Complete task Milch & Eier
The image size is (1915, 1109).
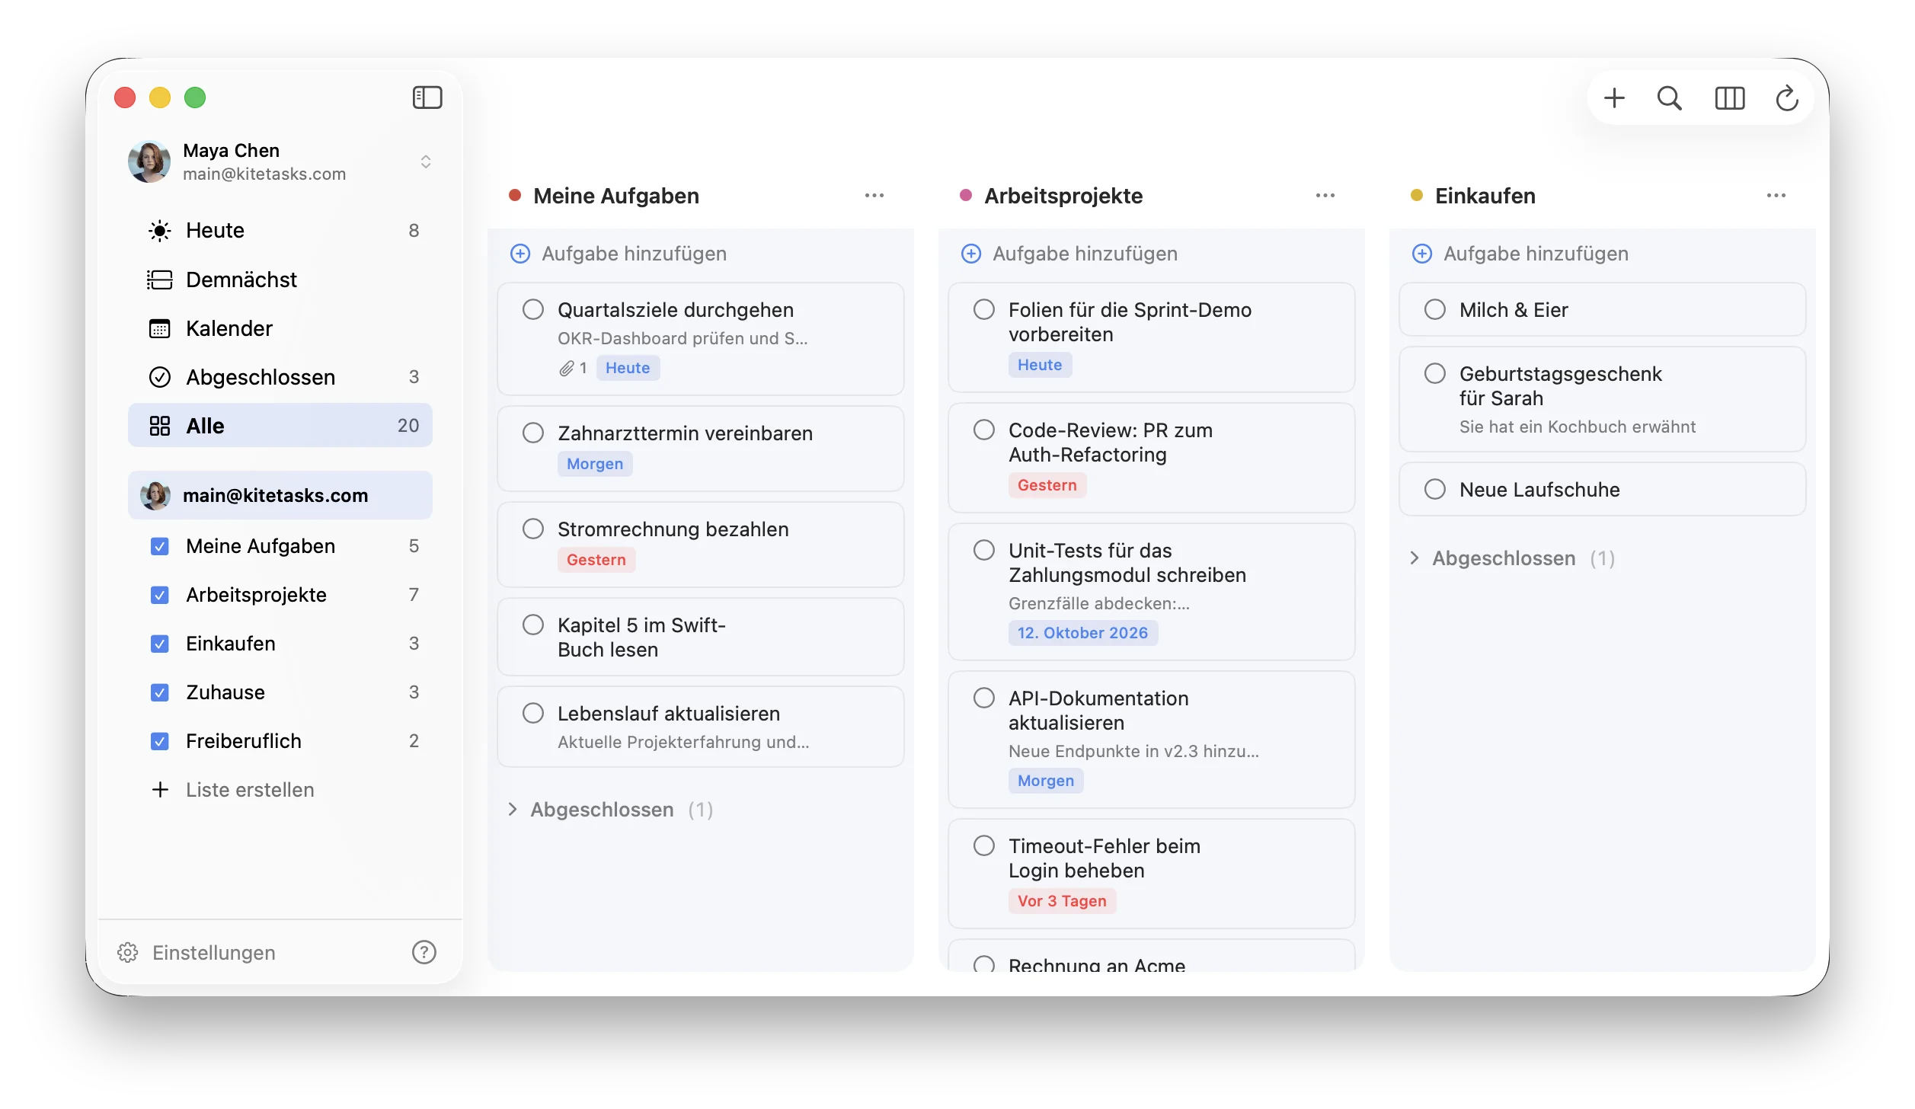click(1435, 309)
